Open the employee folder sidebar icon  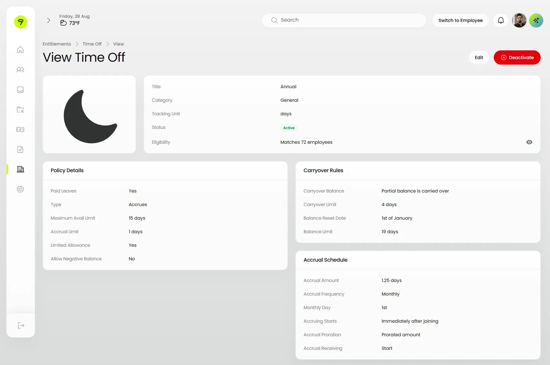tap(20, 110)
